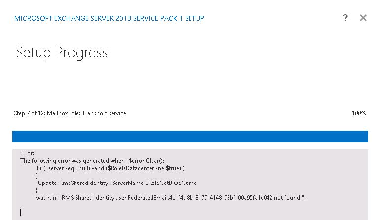The height and width of the screenshot is (220, 381).
Task: Click the closing curly brace line
Action: pyautogui.click(x=36, y=190)
